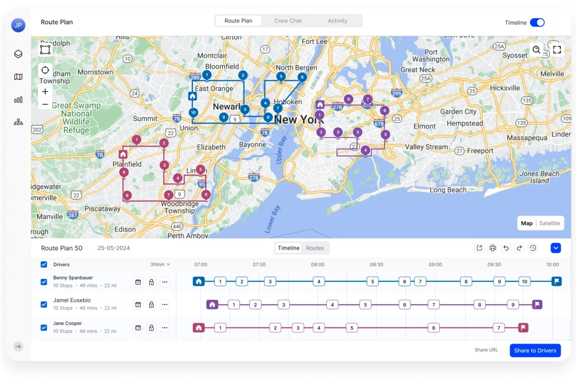Screen dimensions: 576x383
Task: Zoom in the map with plus button
Action: click(45, 92)
